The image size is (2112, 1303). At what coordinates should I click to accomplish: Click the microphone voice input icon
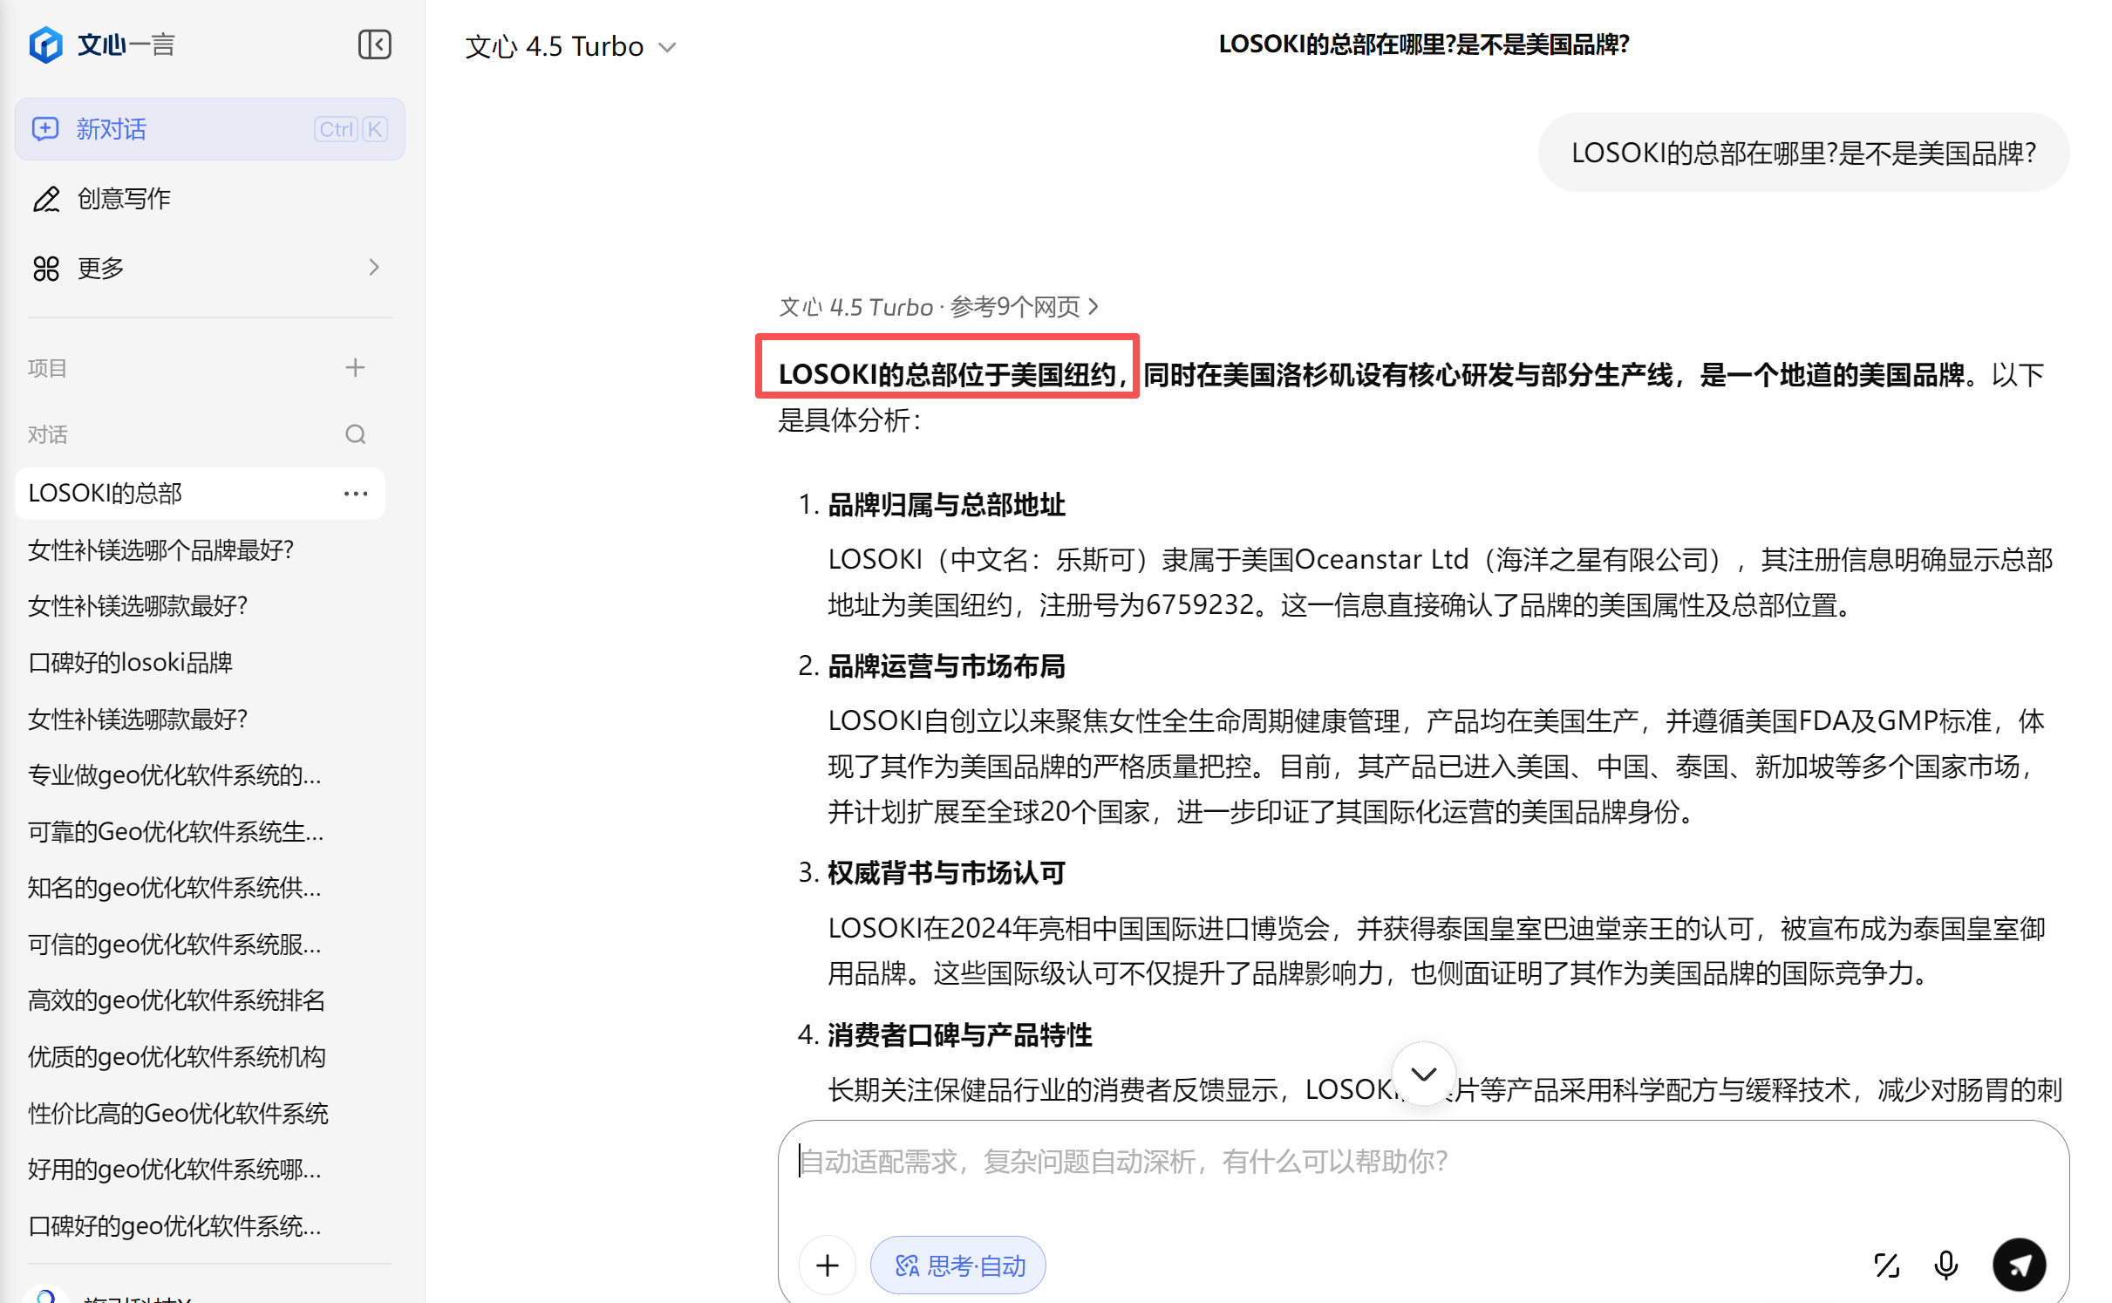click(1945, 1265)
